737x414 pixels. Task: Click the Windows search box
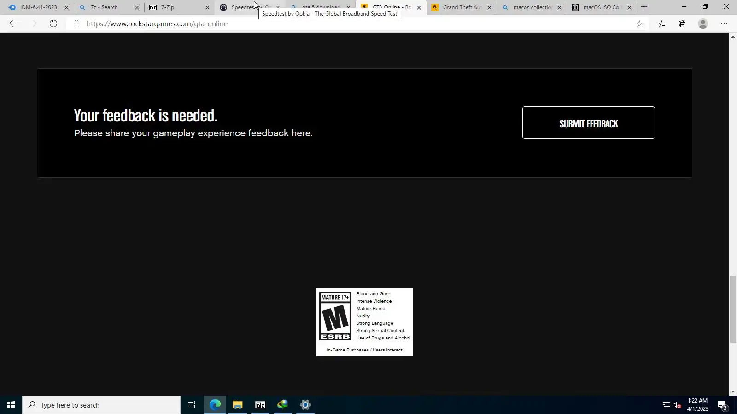coord(101,405)
